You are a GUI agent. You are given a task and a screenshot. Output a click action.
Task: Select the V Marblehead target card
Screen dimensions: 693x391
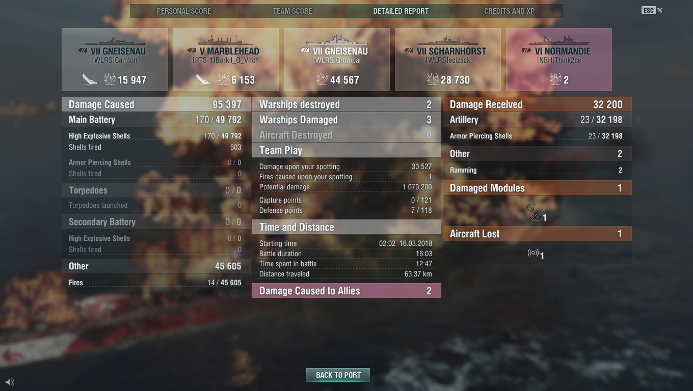point(226,60)
